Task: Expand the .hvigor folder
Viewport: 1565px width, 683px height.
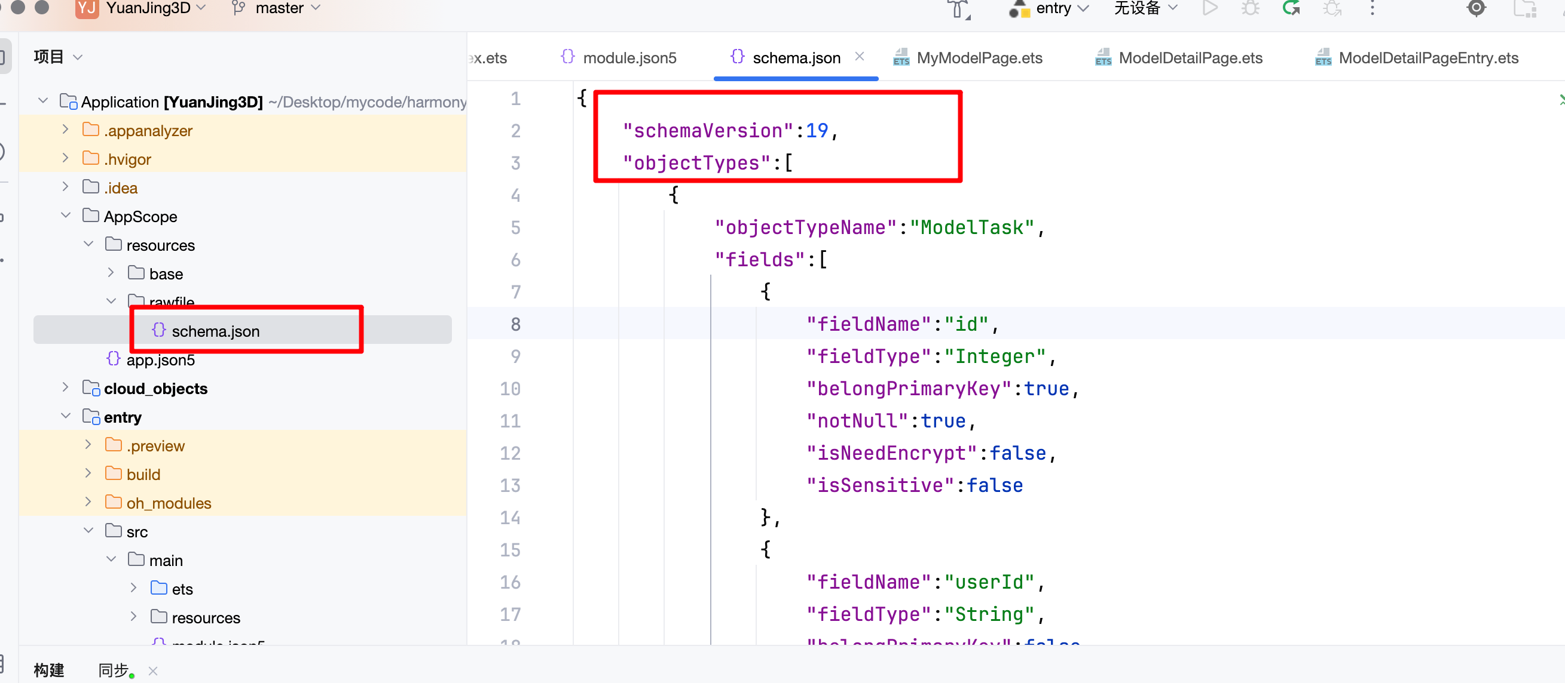Action: pos(66,158)
